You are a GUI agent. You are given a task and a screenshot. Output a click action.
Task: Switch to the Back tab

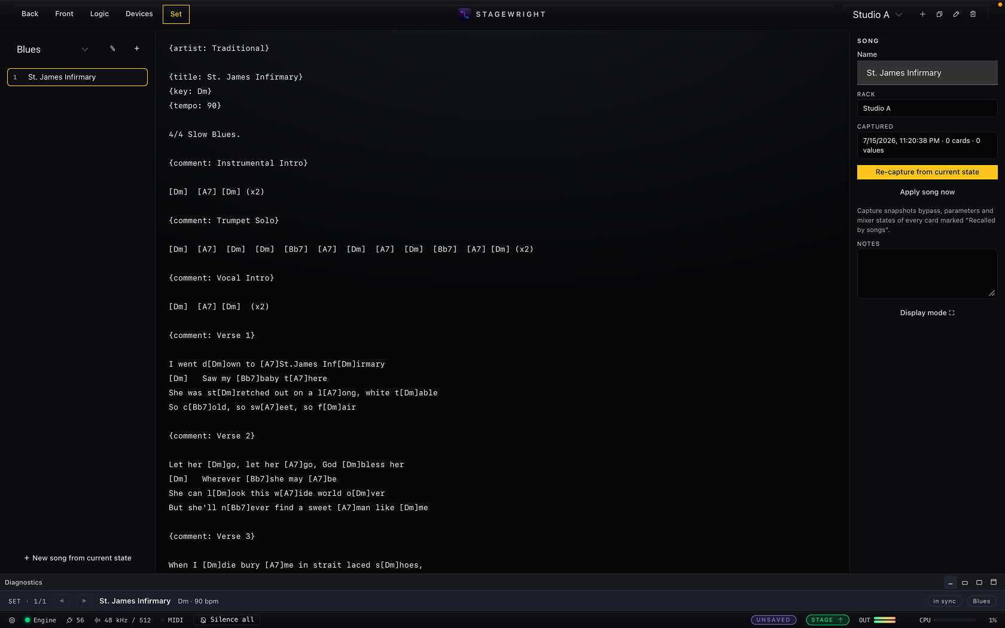30,14
